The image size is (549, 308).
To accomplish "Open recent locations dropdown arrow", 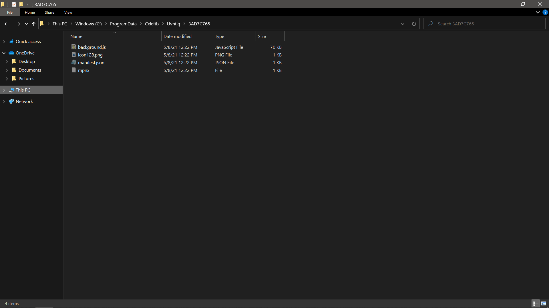I will pyautogui.click(x=26, y=24).
